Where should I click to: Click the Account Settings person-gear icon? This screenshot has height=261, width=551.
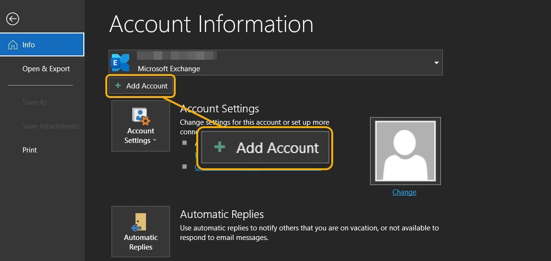pyautogui.click(x=141, y=116)
